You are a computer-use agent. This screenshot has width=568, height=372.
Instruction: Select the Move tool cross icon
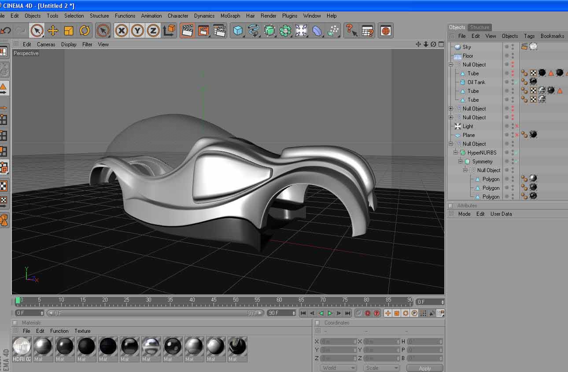tap(53, 30)
